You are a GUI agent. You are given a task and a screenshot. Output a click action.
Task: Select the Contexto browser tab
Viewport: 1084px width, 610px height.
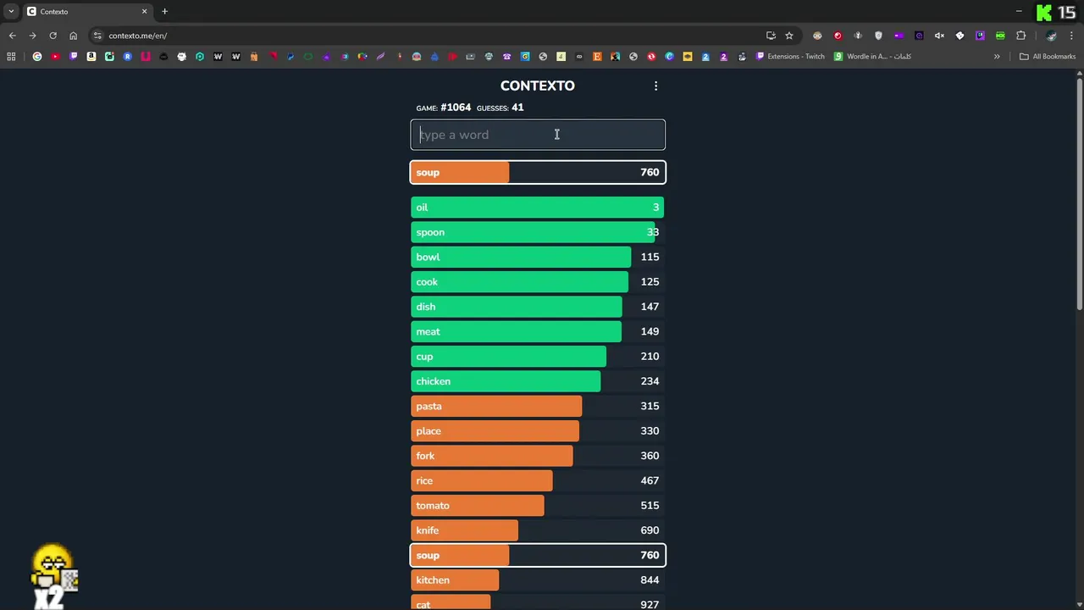point(87,12)
